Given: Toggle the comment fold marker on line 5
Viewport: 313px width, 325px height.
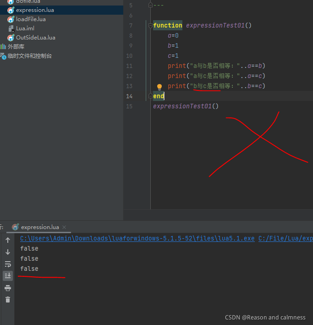Looking at the screenshot, I should 150,5.
